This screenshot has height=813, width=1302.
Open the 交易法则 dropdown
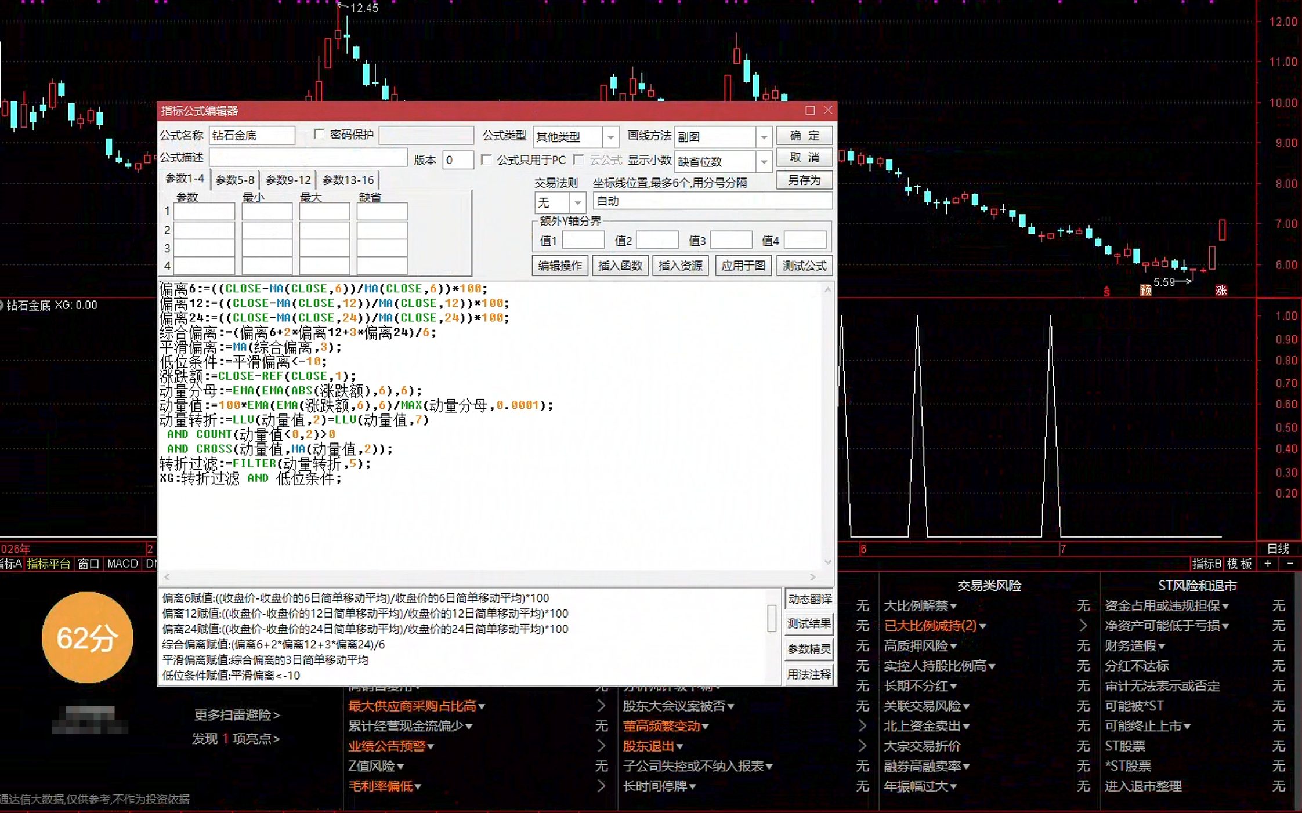pos(577,203)
